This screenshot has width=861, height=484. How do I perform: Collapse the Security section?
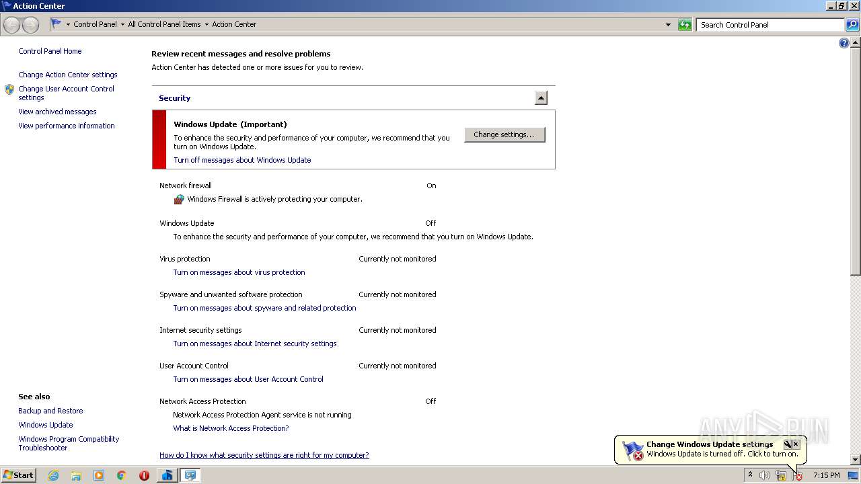pyautogui.click(x=541, y=98)
